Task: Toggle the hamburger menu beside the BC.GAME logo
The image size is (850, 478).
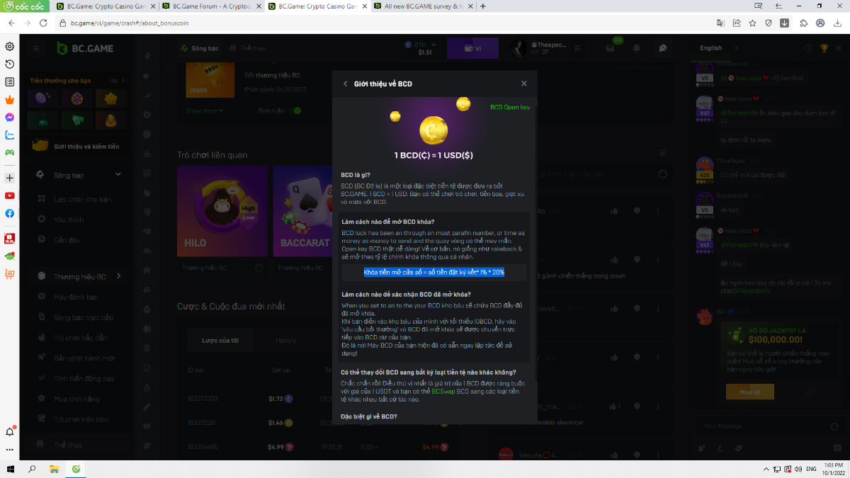Action: [x=36, y=48]
